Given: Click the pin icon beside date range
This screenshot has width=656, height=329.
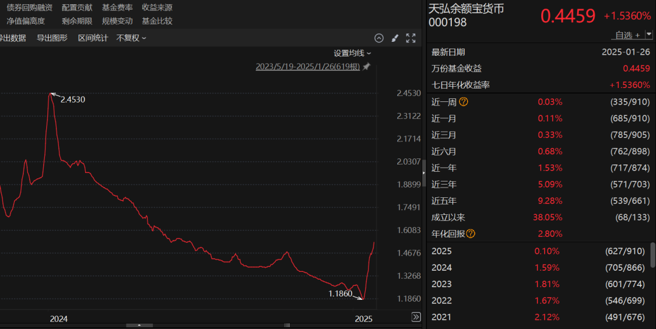Looking at the screenshot, I should point(366,67).
